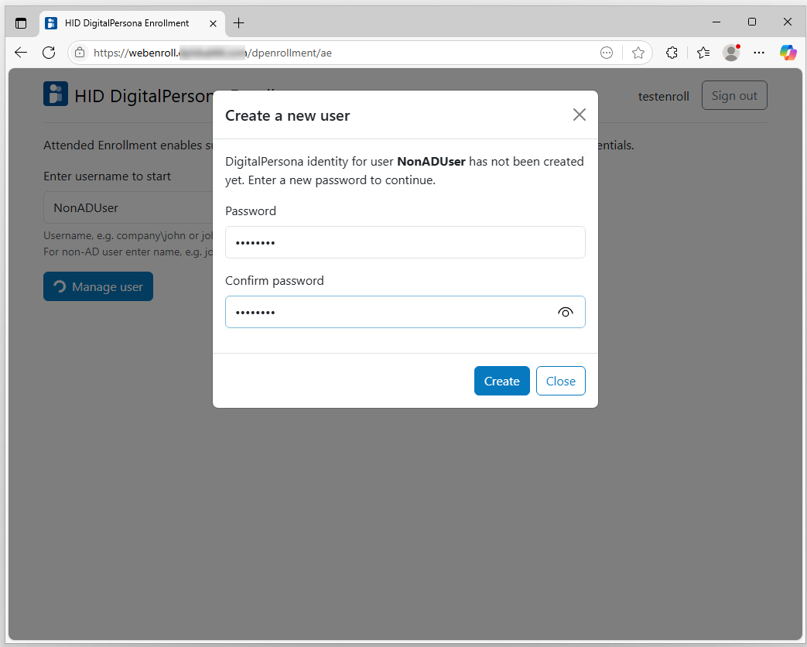Click the site info lock icon

click(x=80, y=53)
